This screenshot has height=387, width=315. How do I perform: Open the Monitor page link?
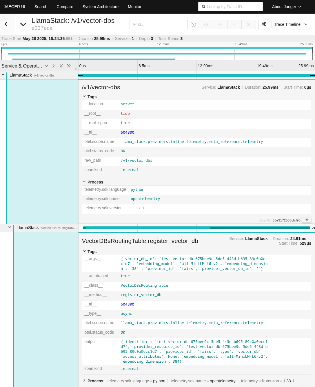coord(134,7)
